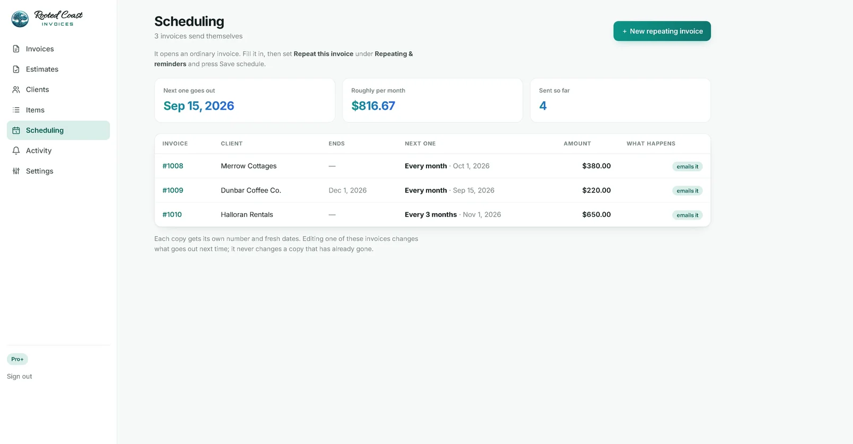Screen dimensions: 853x444
Task: Open the Clients page
Action: click(x=58, y=90)
